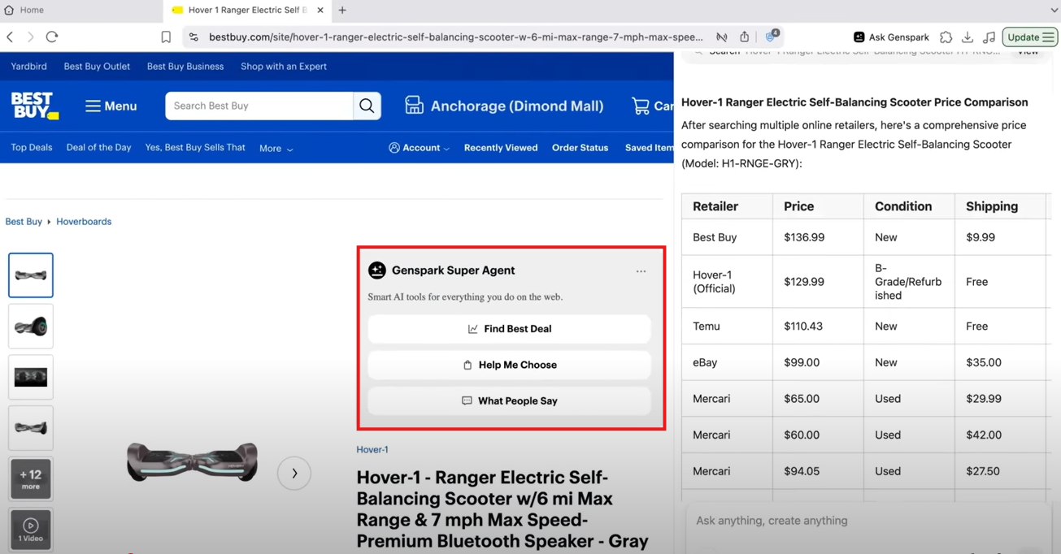
Task: Expand the tab list chevron
Action: (1054, 11)
